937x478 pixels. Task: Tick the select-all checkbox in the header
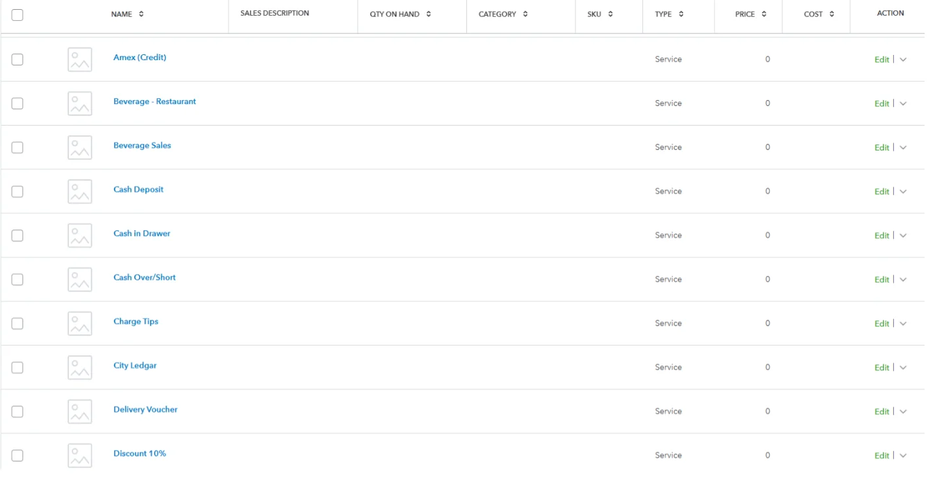[18, 14]
